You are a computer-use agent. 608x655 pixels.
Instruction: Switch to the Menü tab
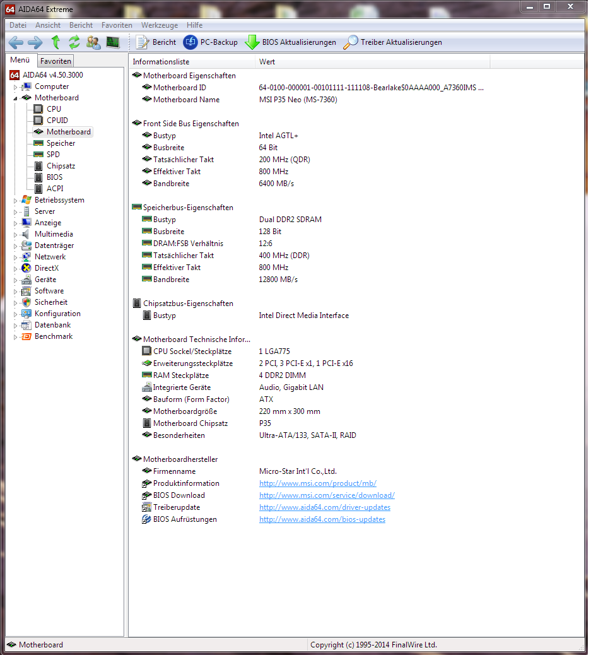[x=20, y=60]
